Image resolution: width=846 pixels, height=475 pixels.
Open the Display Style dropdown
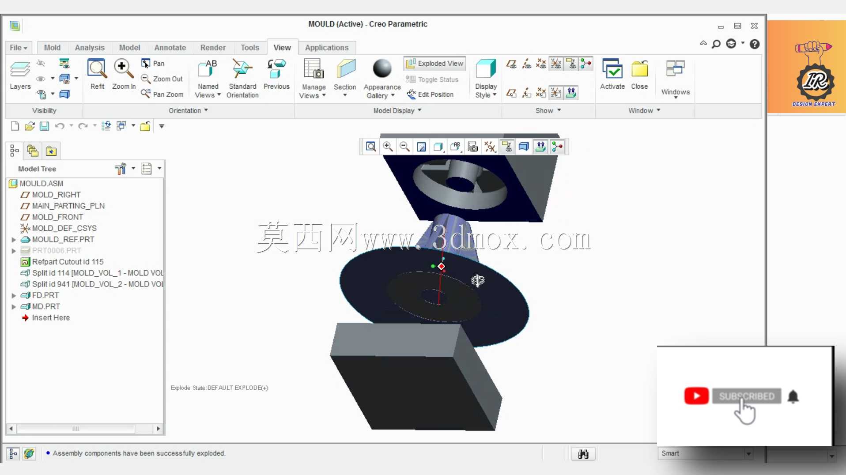coord(486,90)
